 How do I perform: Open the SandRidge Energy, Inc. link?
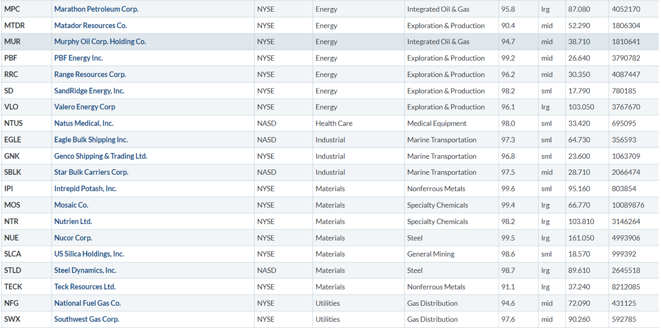coord(89,91)
